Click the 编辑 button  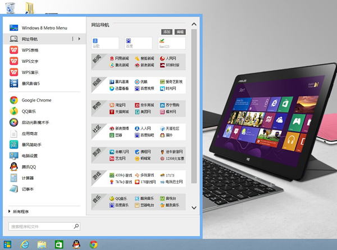click(x=180, y=32)
